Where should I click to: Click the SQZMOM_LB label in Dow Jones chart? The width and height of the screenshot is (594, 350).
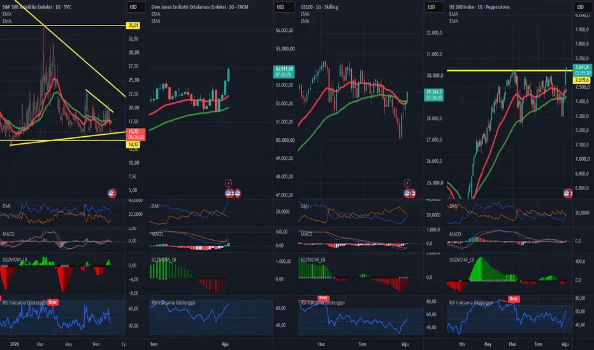(x=164, y=260)
